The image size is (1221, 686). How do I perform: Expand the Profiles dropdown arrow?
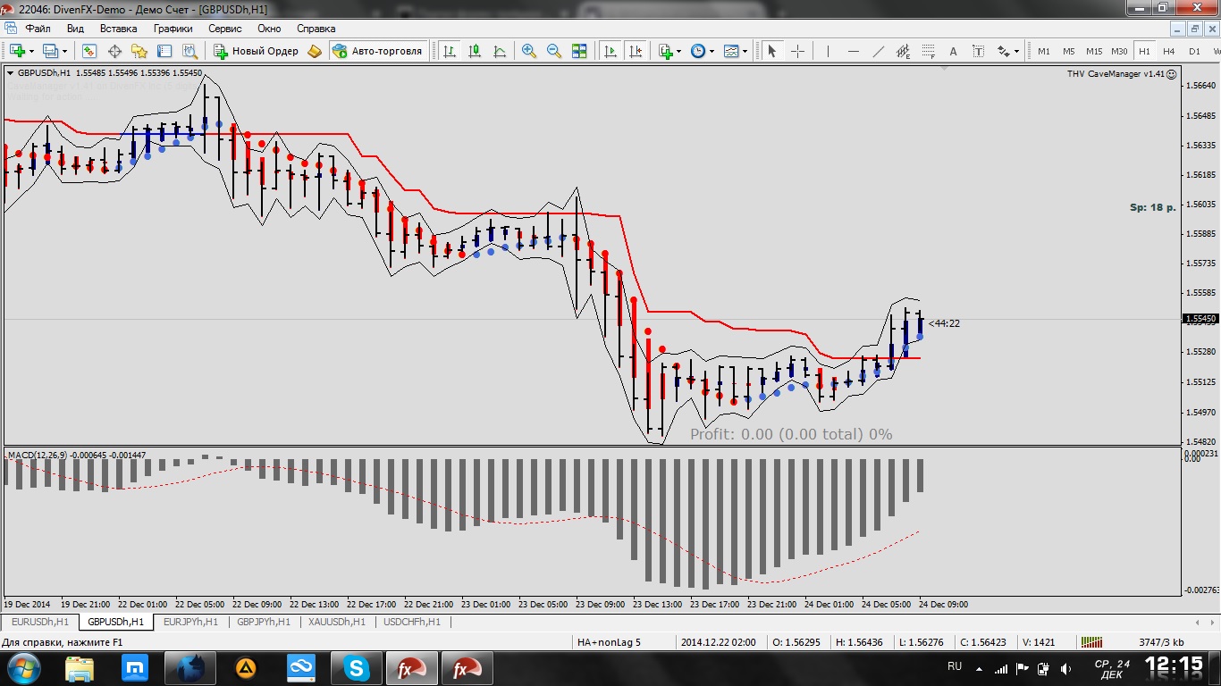pyautogui.click(x=64, y=52)
